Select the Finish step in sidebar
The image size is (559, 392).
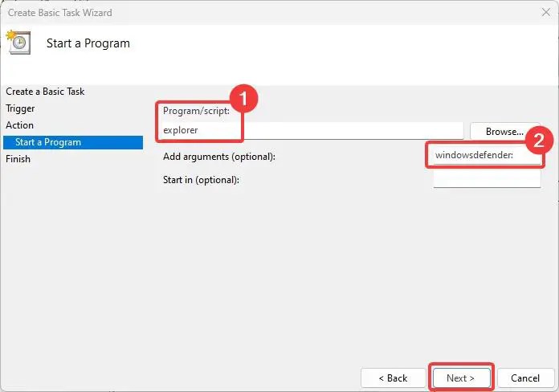click(x=18, y=159)
